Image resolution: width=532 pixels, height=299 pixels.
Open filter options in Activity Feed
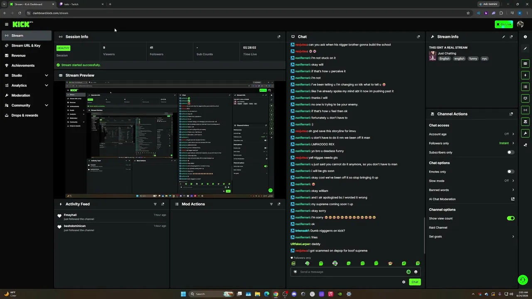click(x=155, y=204)
